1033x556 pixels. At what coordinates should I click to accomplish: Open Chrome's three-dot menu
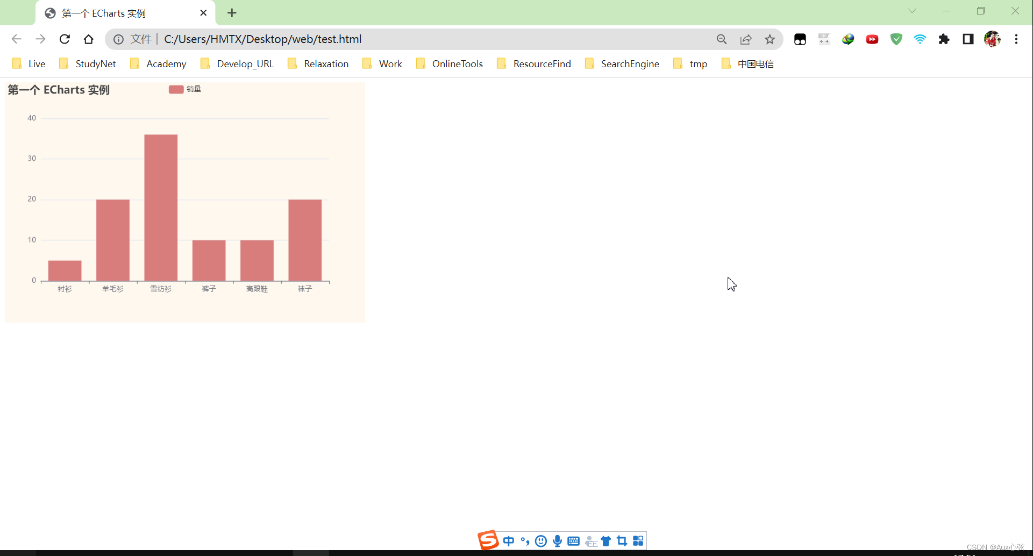coord(1016,39)
